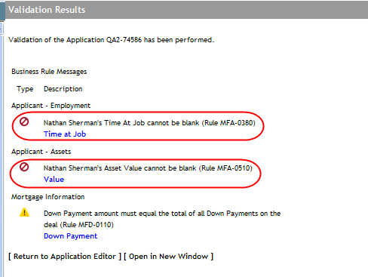Click the Type column header
The height and width of the screenshot is (277, 368).
point(25,89)
